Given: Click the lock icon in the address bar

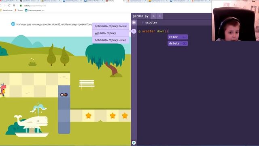Looking at the screenshot, I should (x=21, y=6).
